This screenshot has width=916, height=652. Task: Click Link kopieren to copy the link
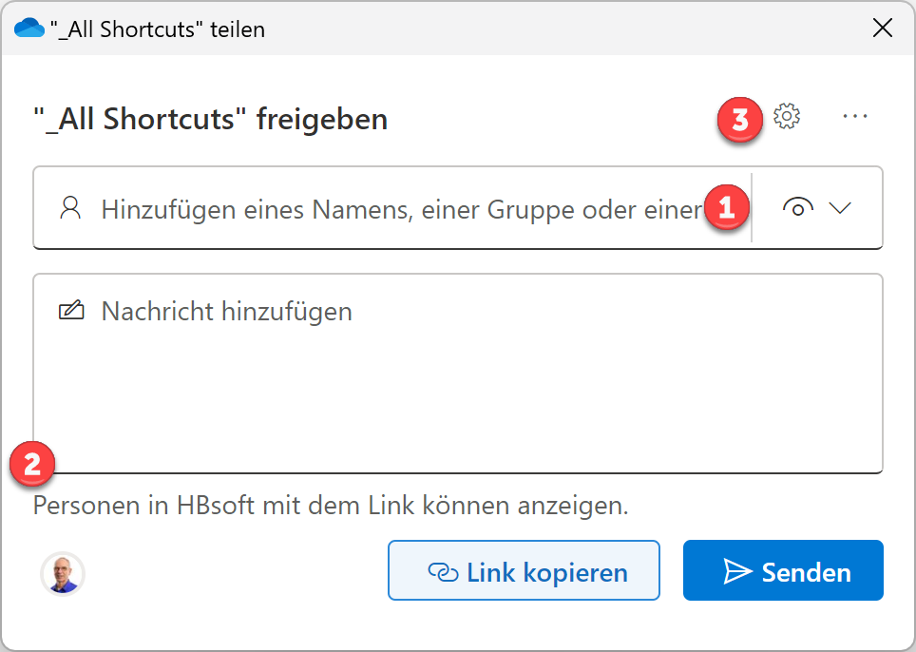[524, 570]
